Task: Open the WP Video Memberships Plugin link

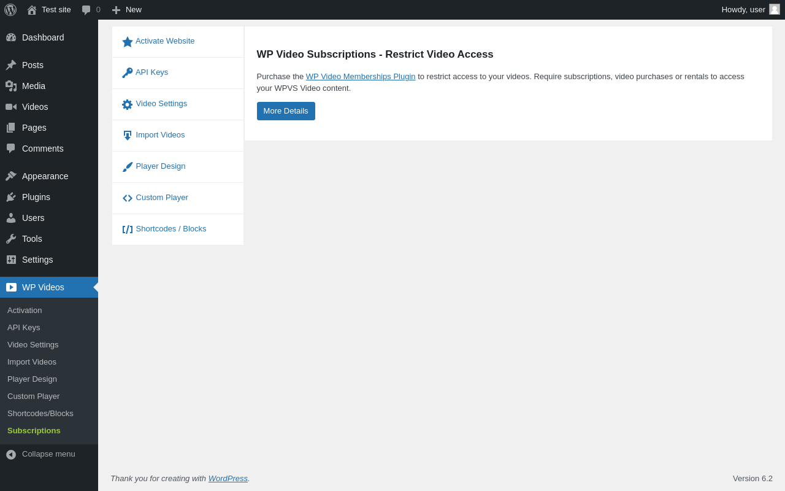Action: 361,77
